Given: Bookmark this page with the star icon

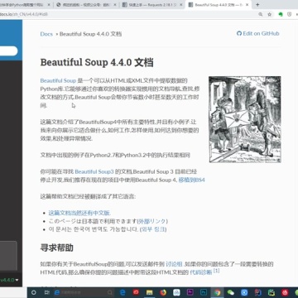Looking at the screenshot, I should [x=269, y=14].
